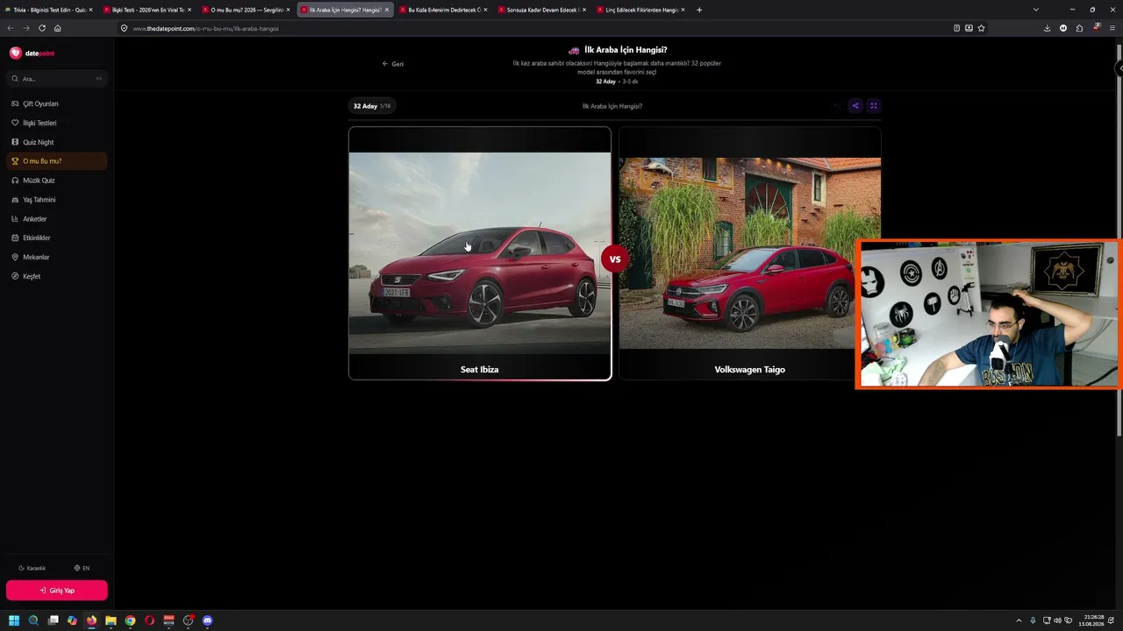Navigate to Yaş Tahmini
Viewport: 1123px width, 631px height.
57,200
